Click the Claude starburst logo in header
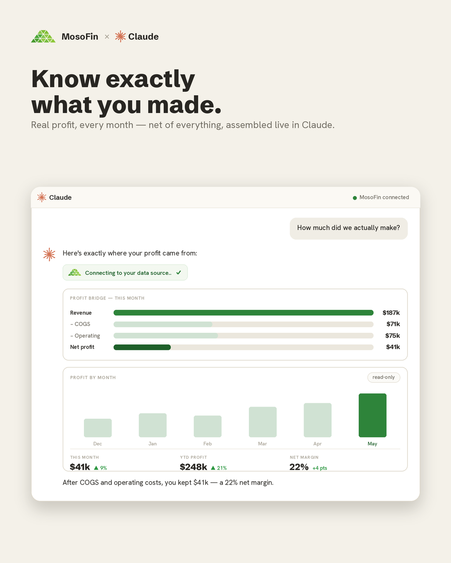The image size is (451, 563). tap(120, 36)
